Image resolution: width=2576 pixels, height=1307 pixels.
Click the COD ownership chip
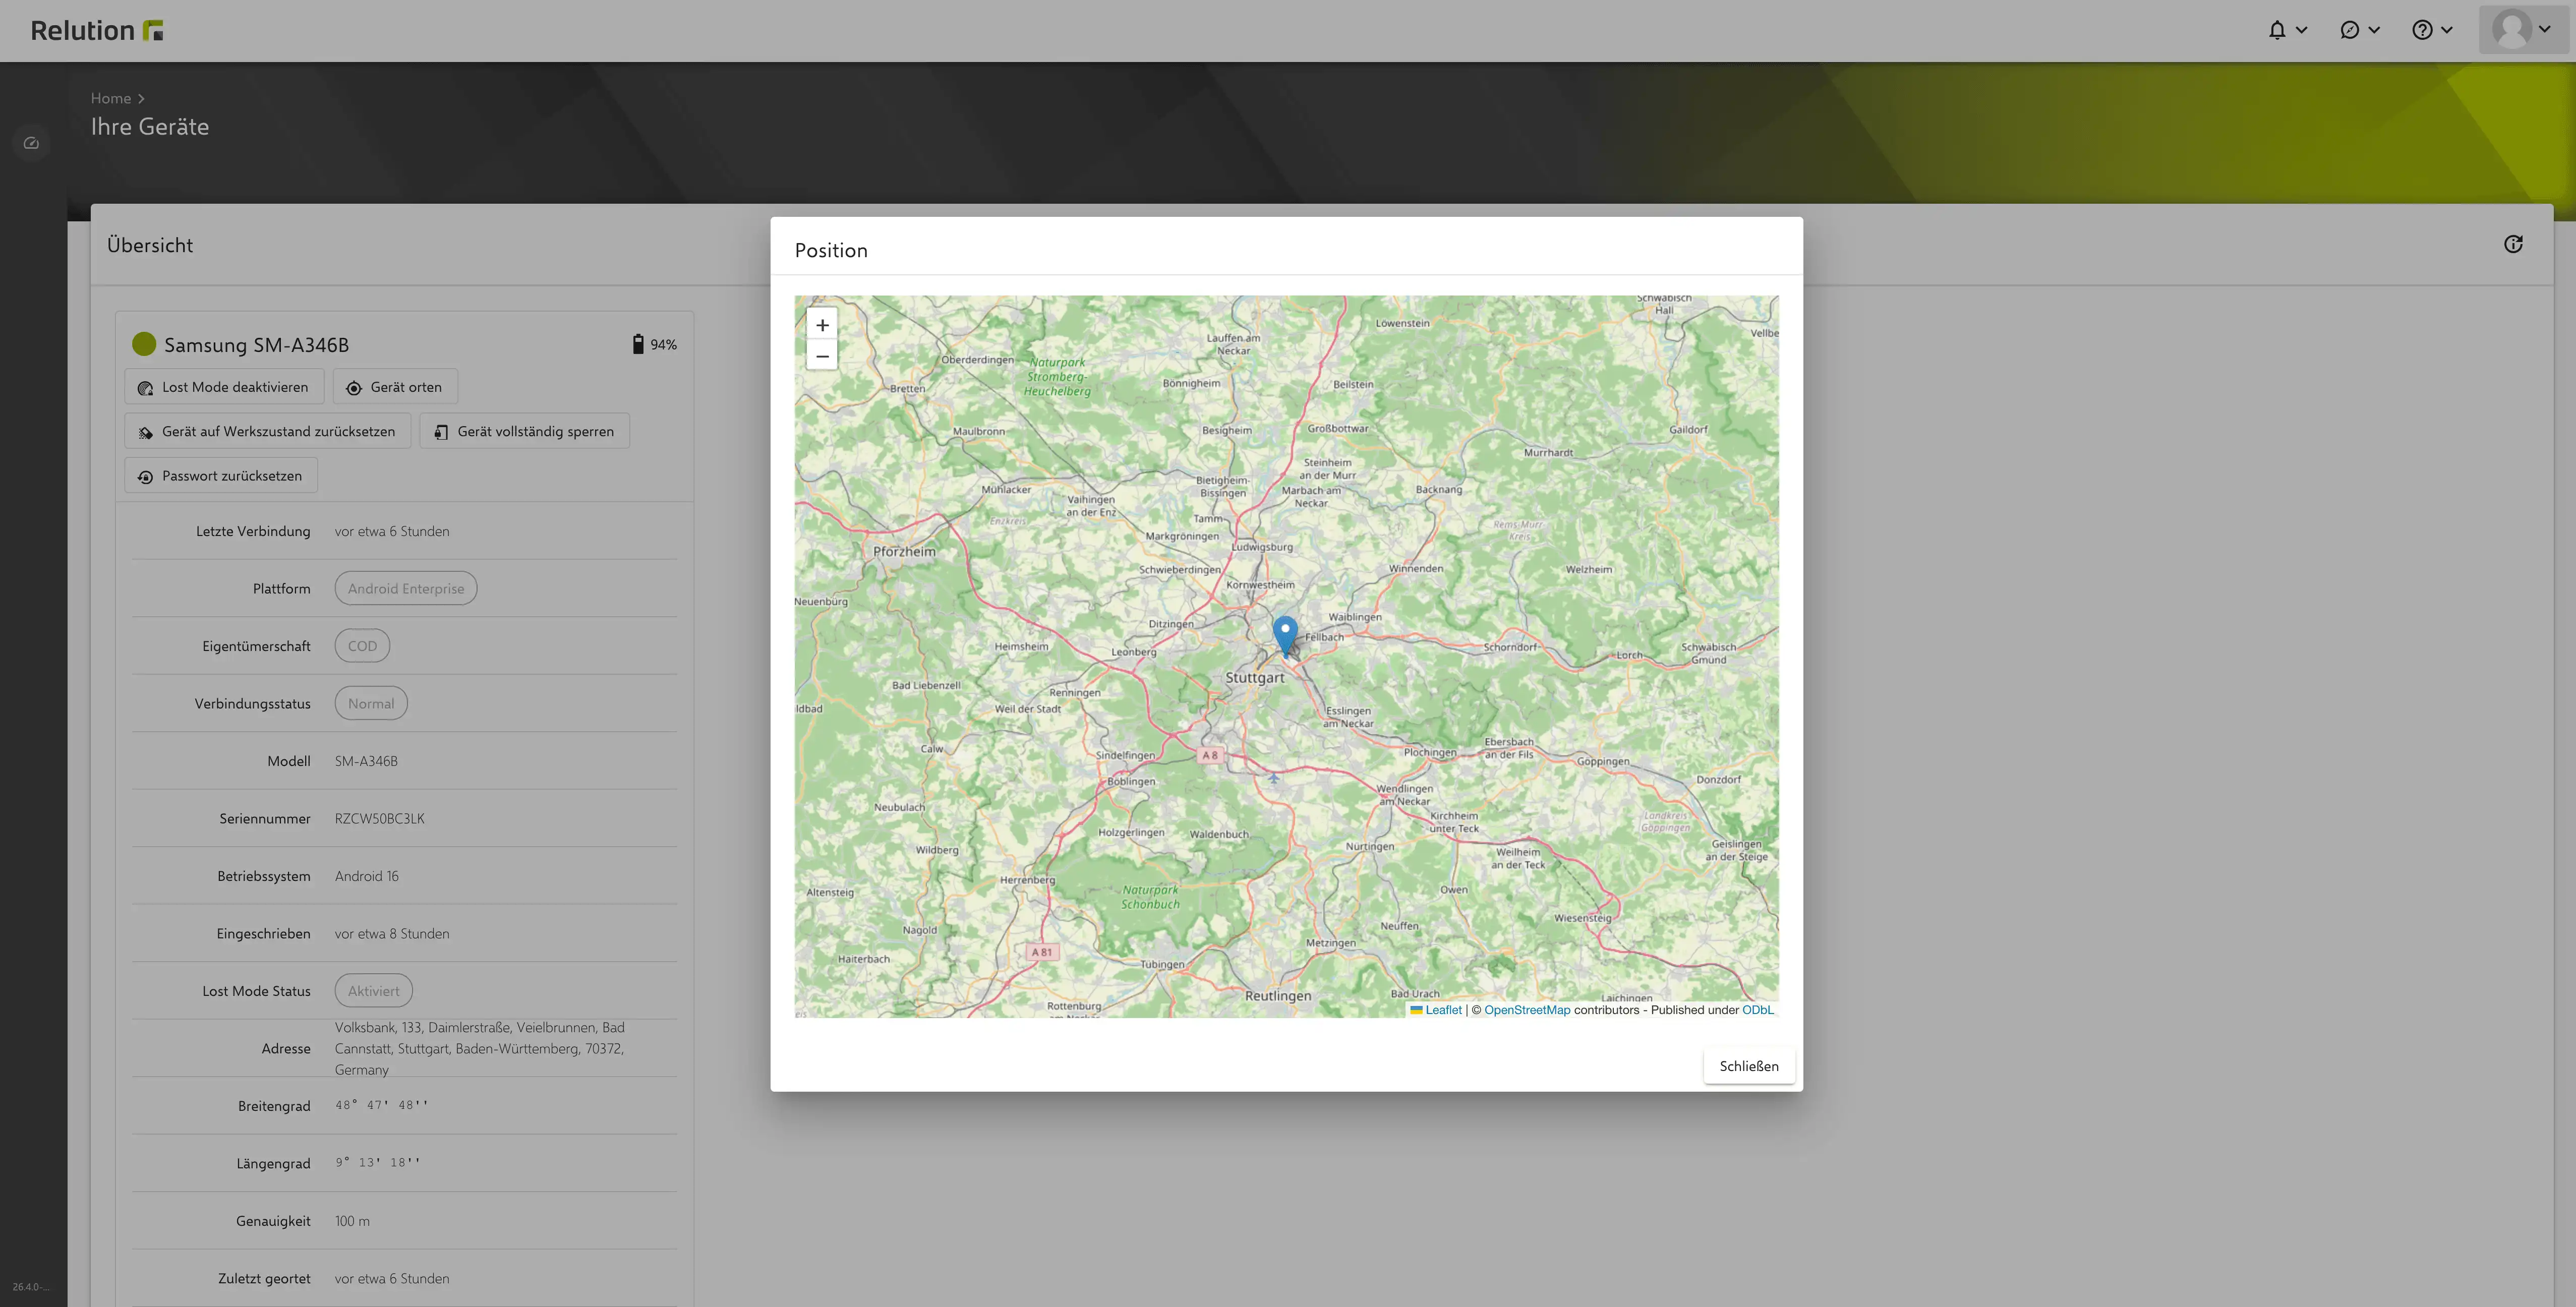click(362, 646)
